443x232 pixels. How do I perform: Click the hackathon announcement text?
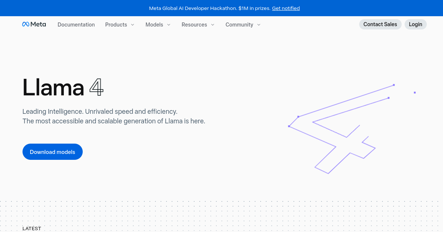(x=210, y=8)
